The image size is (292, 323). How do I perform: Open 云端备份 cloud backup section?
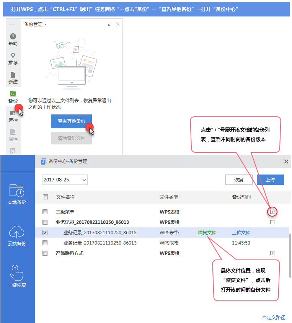(17, 236)
